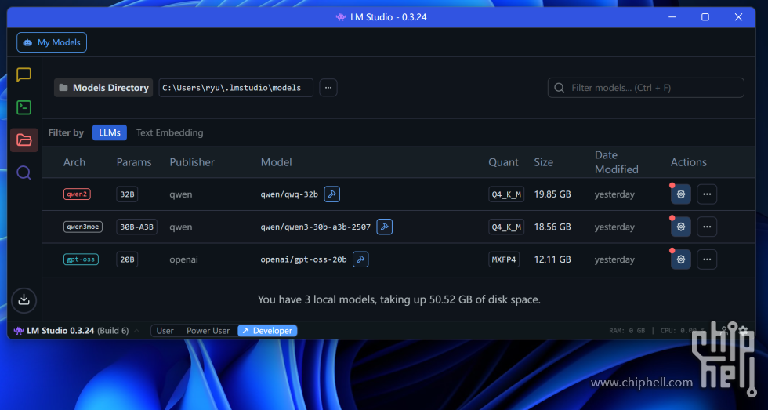Click the 30B-A3B params badge

[136, 227]
